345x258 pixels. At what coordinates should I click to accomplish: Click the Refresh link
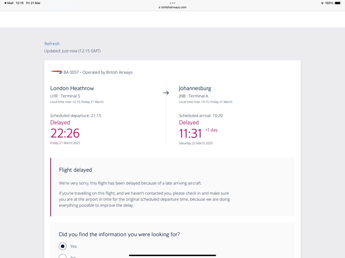pyautogui.click(x=52, y=44)
